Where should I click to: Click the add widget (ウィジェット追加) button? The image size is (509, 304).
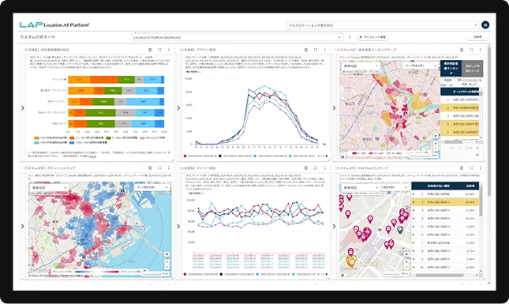(373, 37)
